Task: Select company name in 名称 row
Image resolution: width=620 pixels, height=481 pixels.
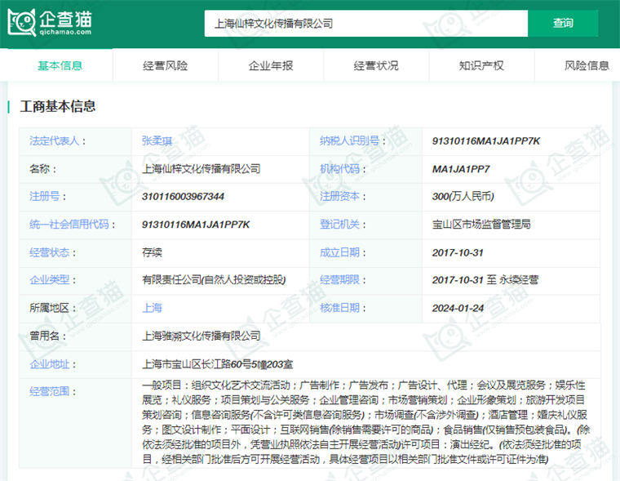Action: pyautogui.click(x=201, y=169)
